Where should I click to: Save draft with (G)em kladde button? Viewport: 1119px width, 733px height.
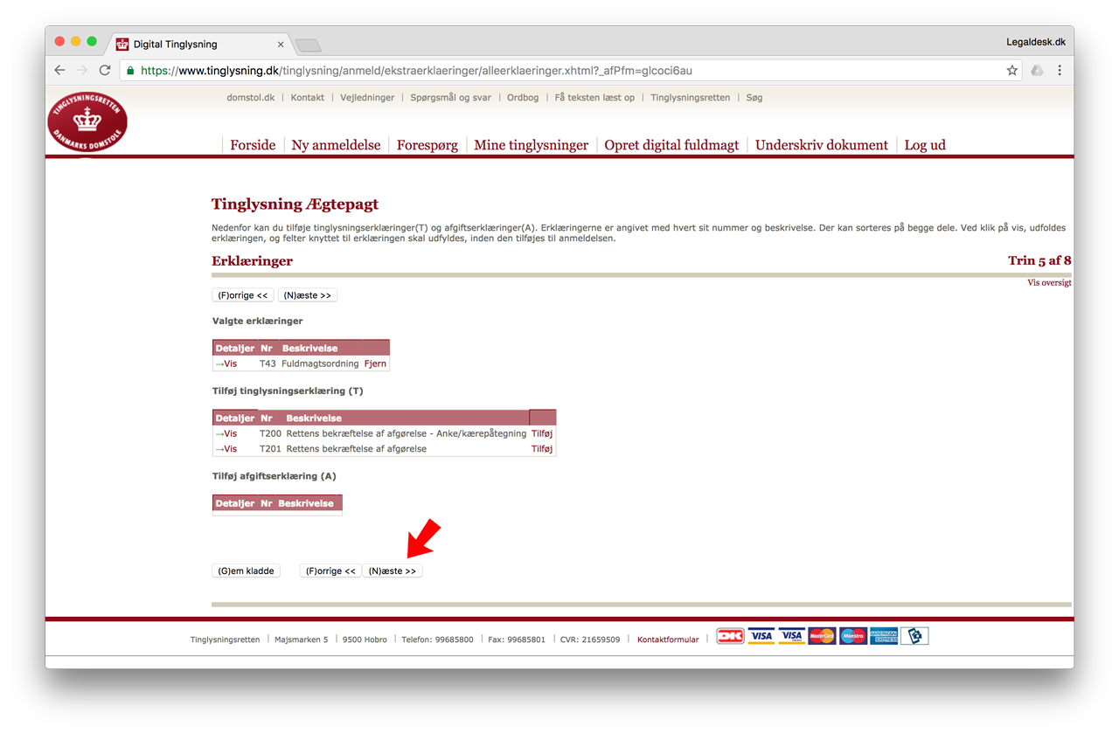coord(247,570)
